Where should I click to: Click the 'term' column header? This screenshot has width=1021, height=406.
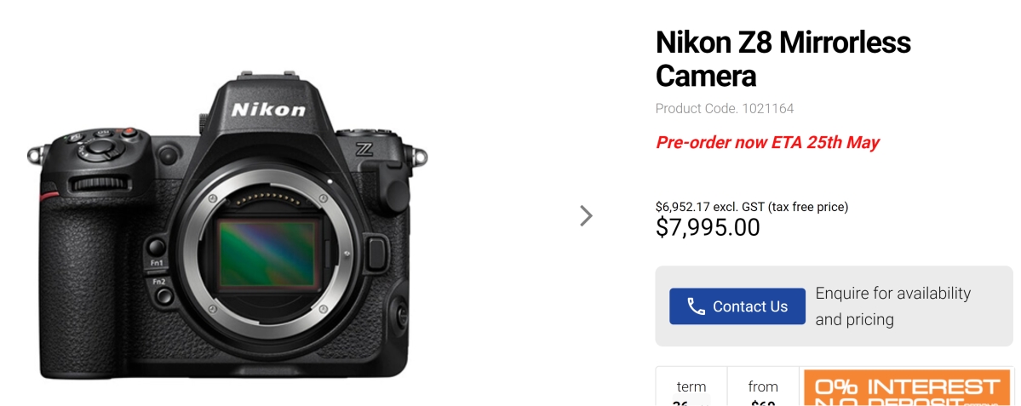(x=691, y=386)
